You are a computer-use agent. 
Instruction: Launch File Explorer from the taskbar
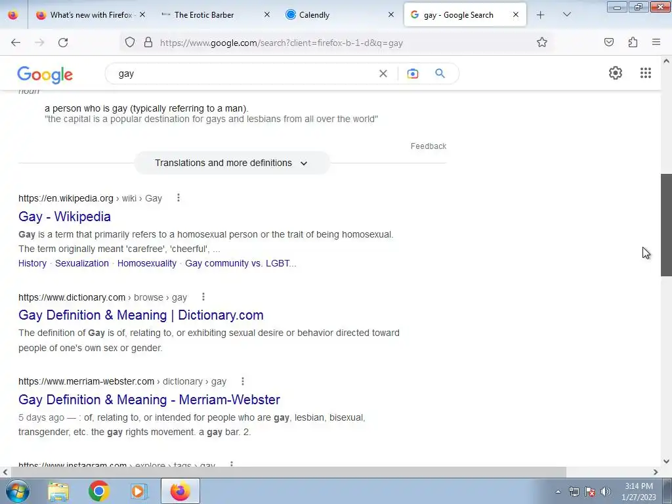(x=58, y=491)
